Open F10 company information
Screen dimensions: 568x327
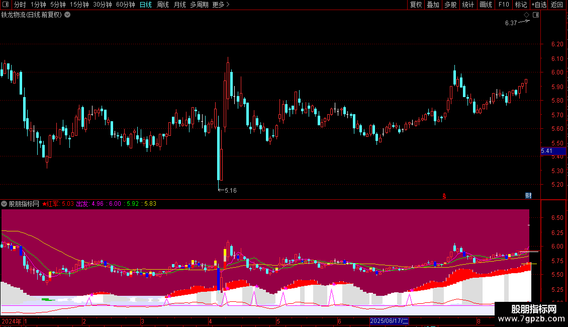pyautogui.click(x=504, y=5)
